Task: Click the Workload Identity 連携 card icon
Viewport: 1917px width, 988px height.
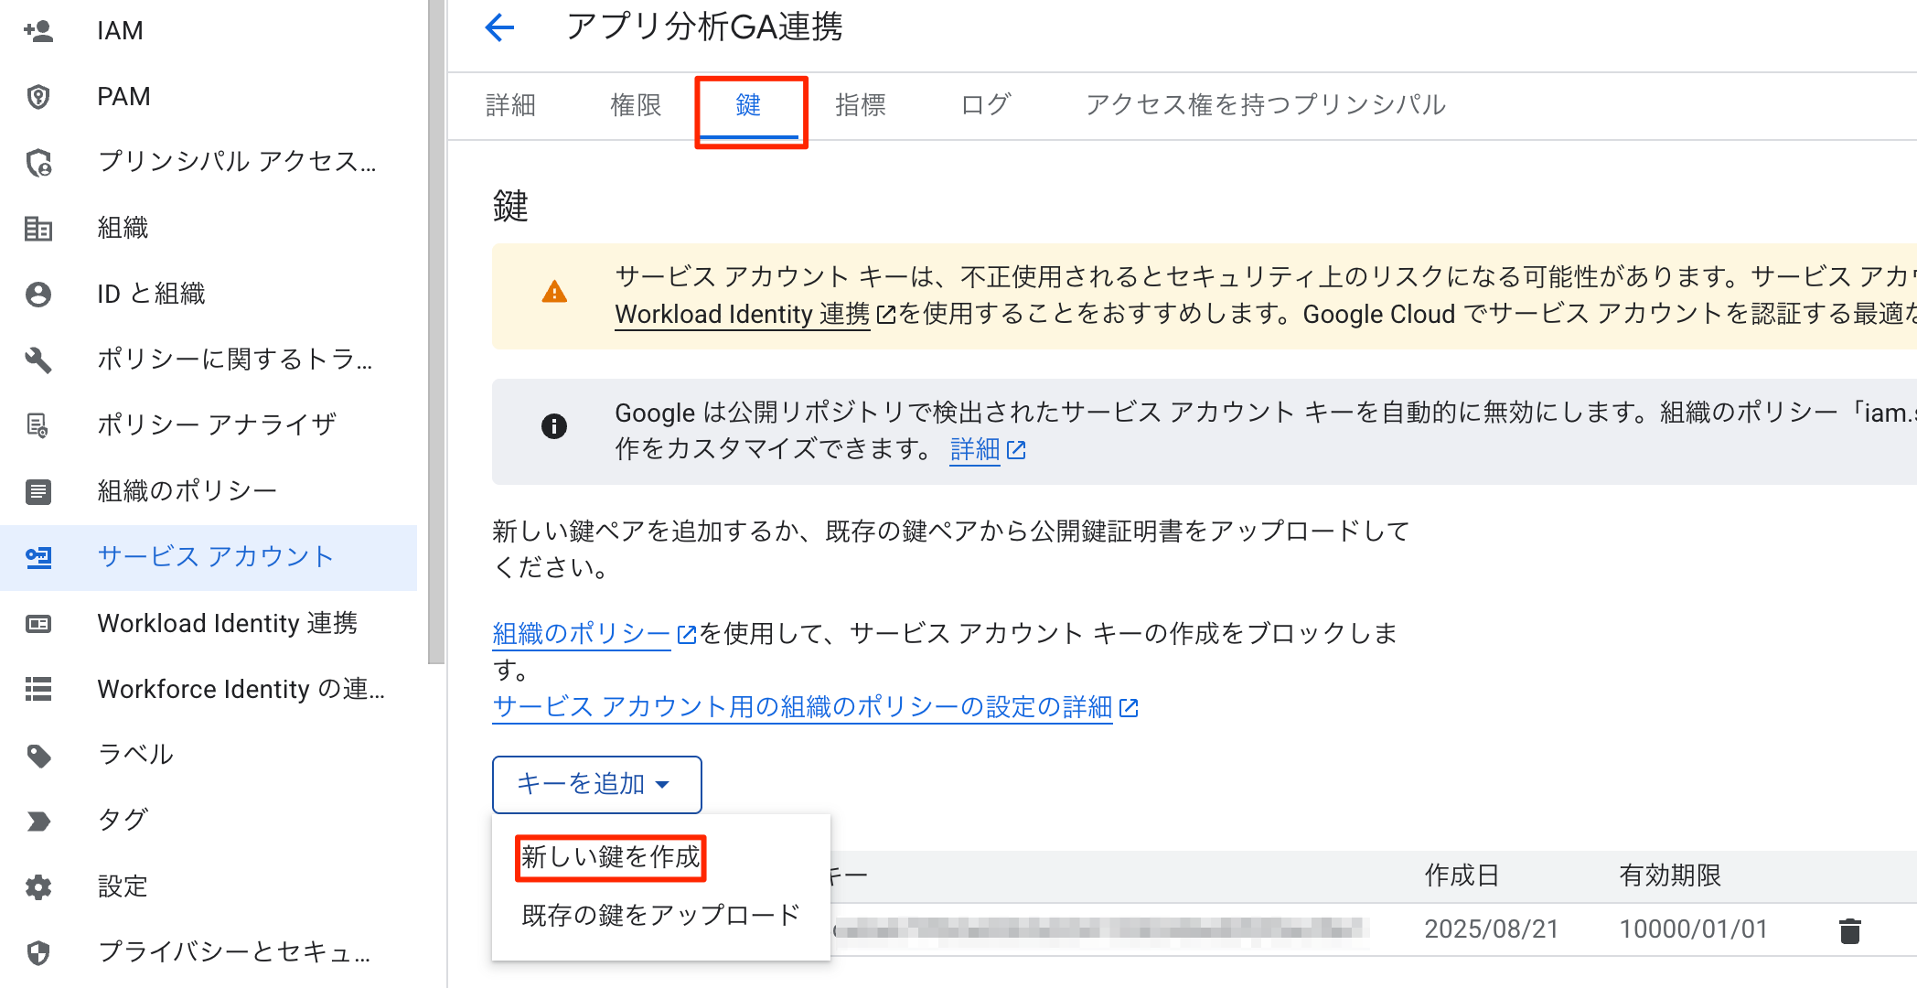Action: (x=38, y=624)
